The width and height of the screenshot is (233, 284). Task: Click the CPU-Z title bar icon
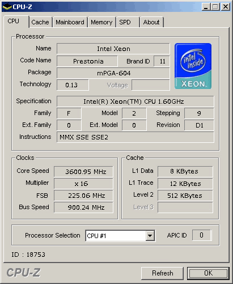pyautogui.click(x=7, y=7)
